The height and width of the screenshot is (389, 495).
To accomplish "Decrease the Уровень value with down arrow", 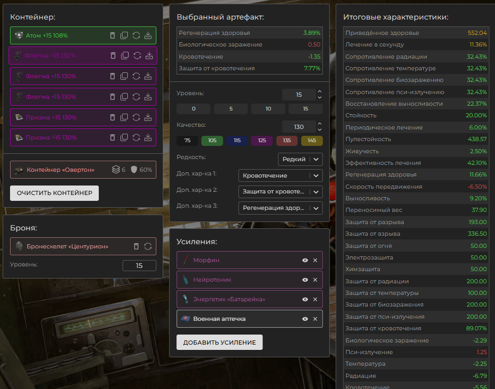I will [320, 97].
